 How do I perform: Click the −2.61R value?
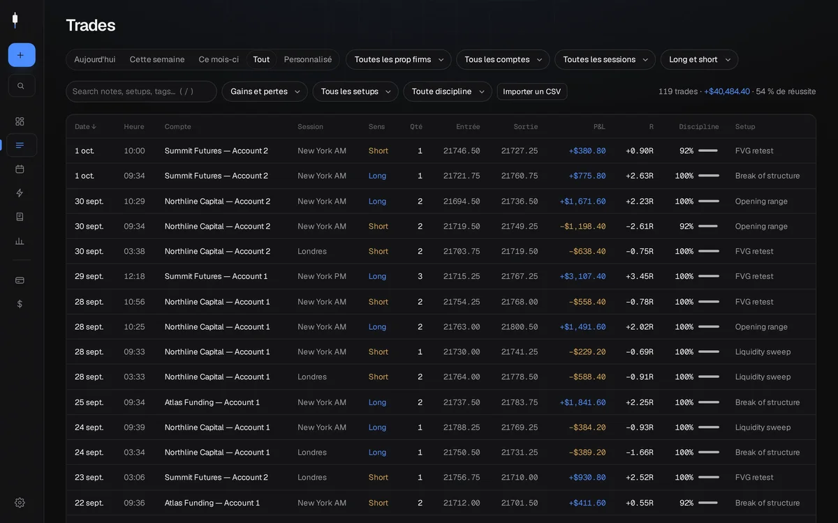coord(640,226)
